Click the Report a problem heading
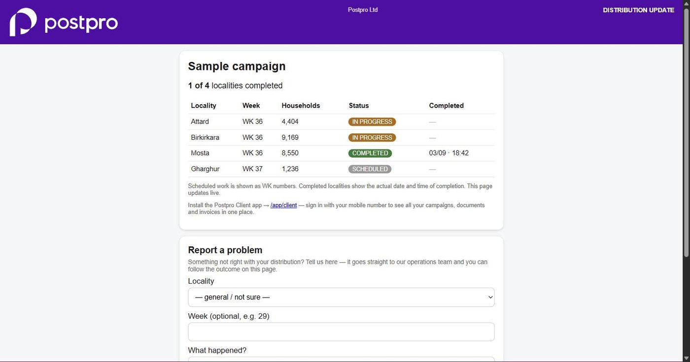Screen dimensions: 690x362 [x=225, y=250]
